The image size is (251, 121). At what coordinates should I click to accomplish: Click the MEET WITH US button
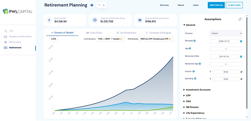pos(216,5)
